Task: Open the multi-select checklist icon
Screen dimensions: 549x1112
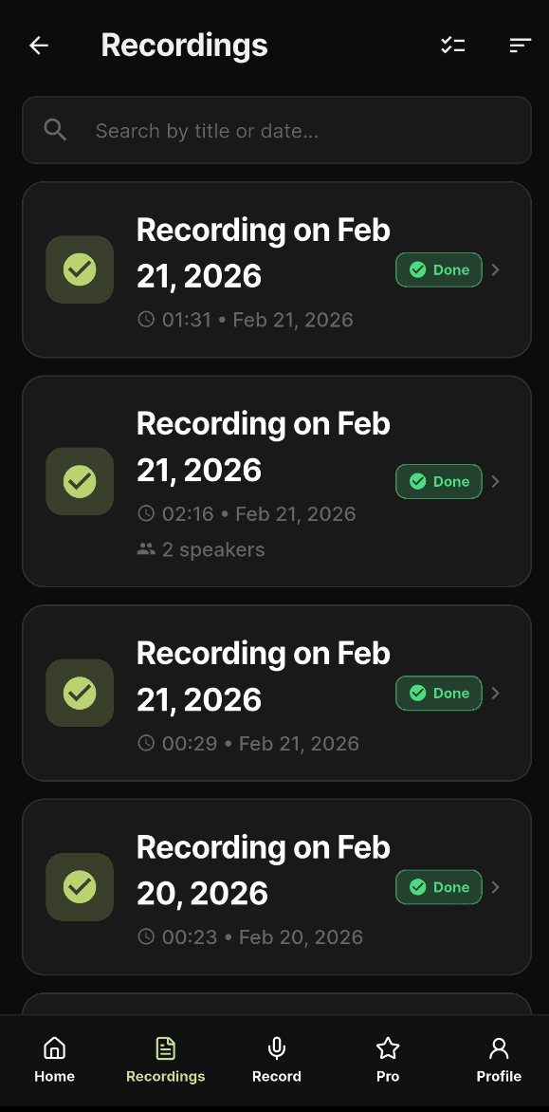Action: (x=452, y=45)
